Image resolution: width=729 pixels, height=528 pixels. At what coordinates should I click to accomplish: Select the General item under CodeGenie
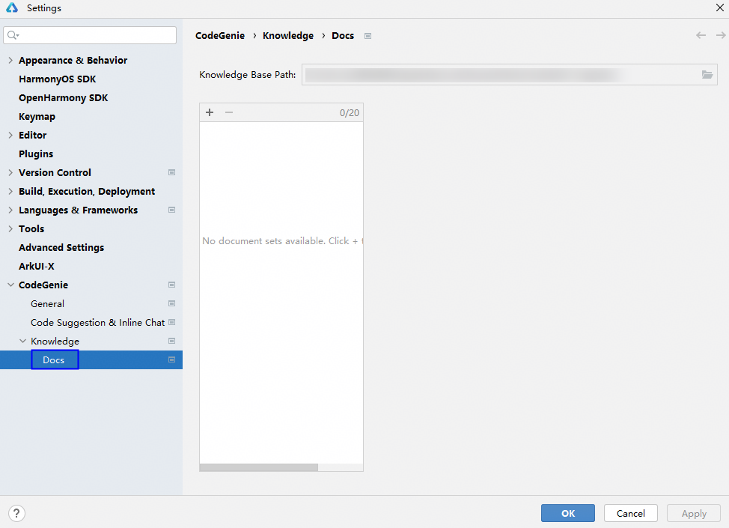(x=47, y=304)
